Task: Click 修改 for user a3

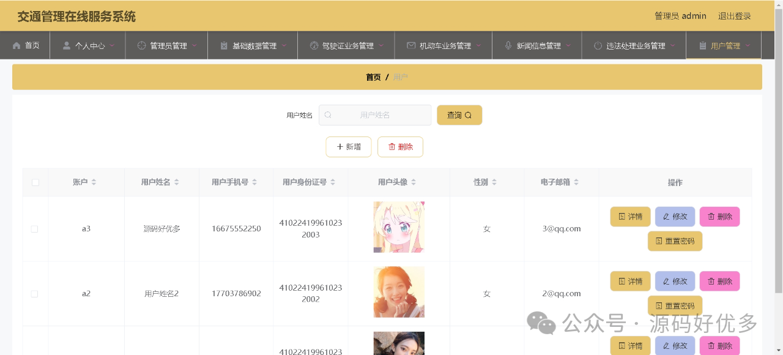Action: coord(675,217)
